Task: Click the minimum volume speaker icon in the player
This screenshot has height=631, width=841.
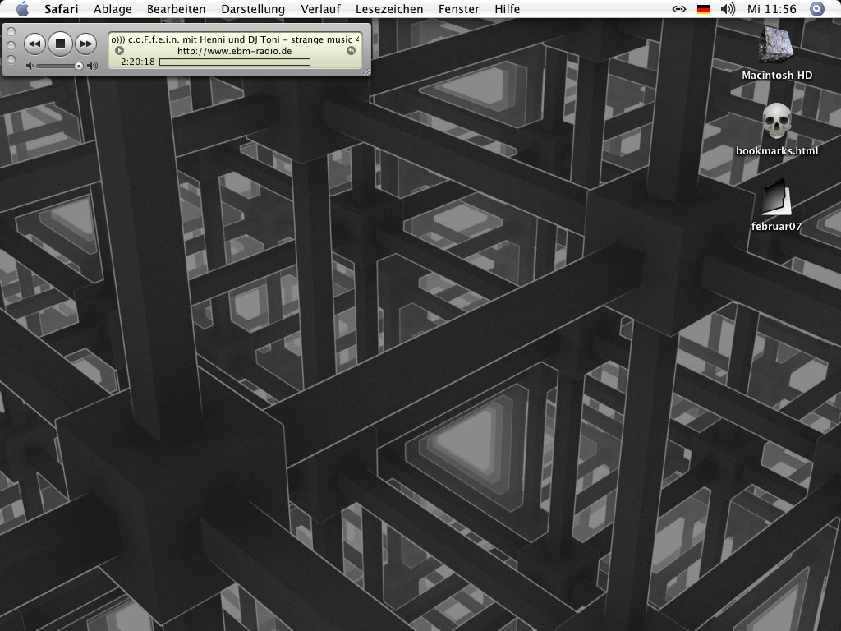Action: pos(30,66)
